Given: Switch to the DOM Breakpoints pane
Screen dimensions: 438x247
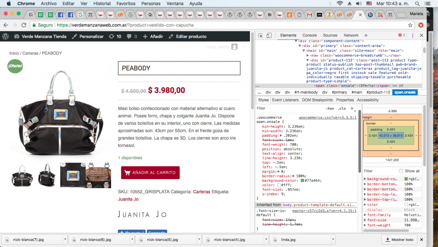Looking at the screenshot, I should (317, 100).
